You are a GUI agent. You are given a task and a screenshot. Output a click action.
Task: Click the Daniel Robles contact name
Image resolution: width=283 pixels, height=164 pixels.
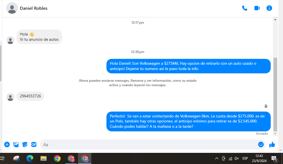34,8
